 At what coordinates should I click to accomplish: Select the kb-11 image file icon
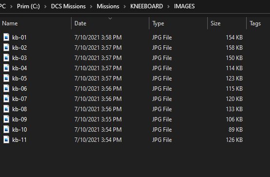click(x=6, y=140)
